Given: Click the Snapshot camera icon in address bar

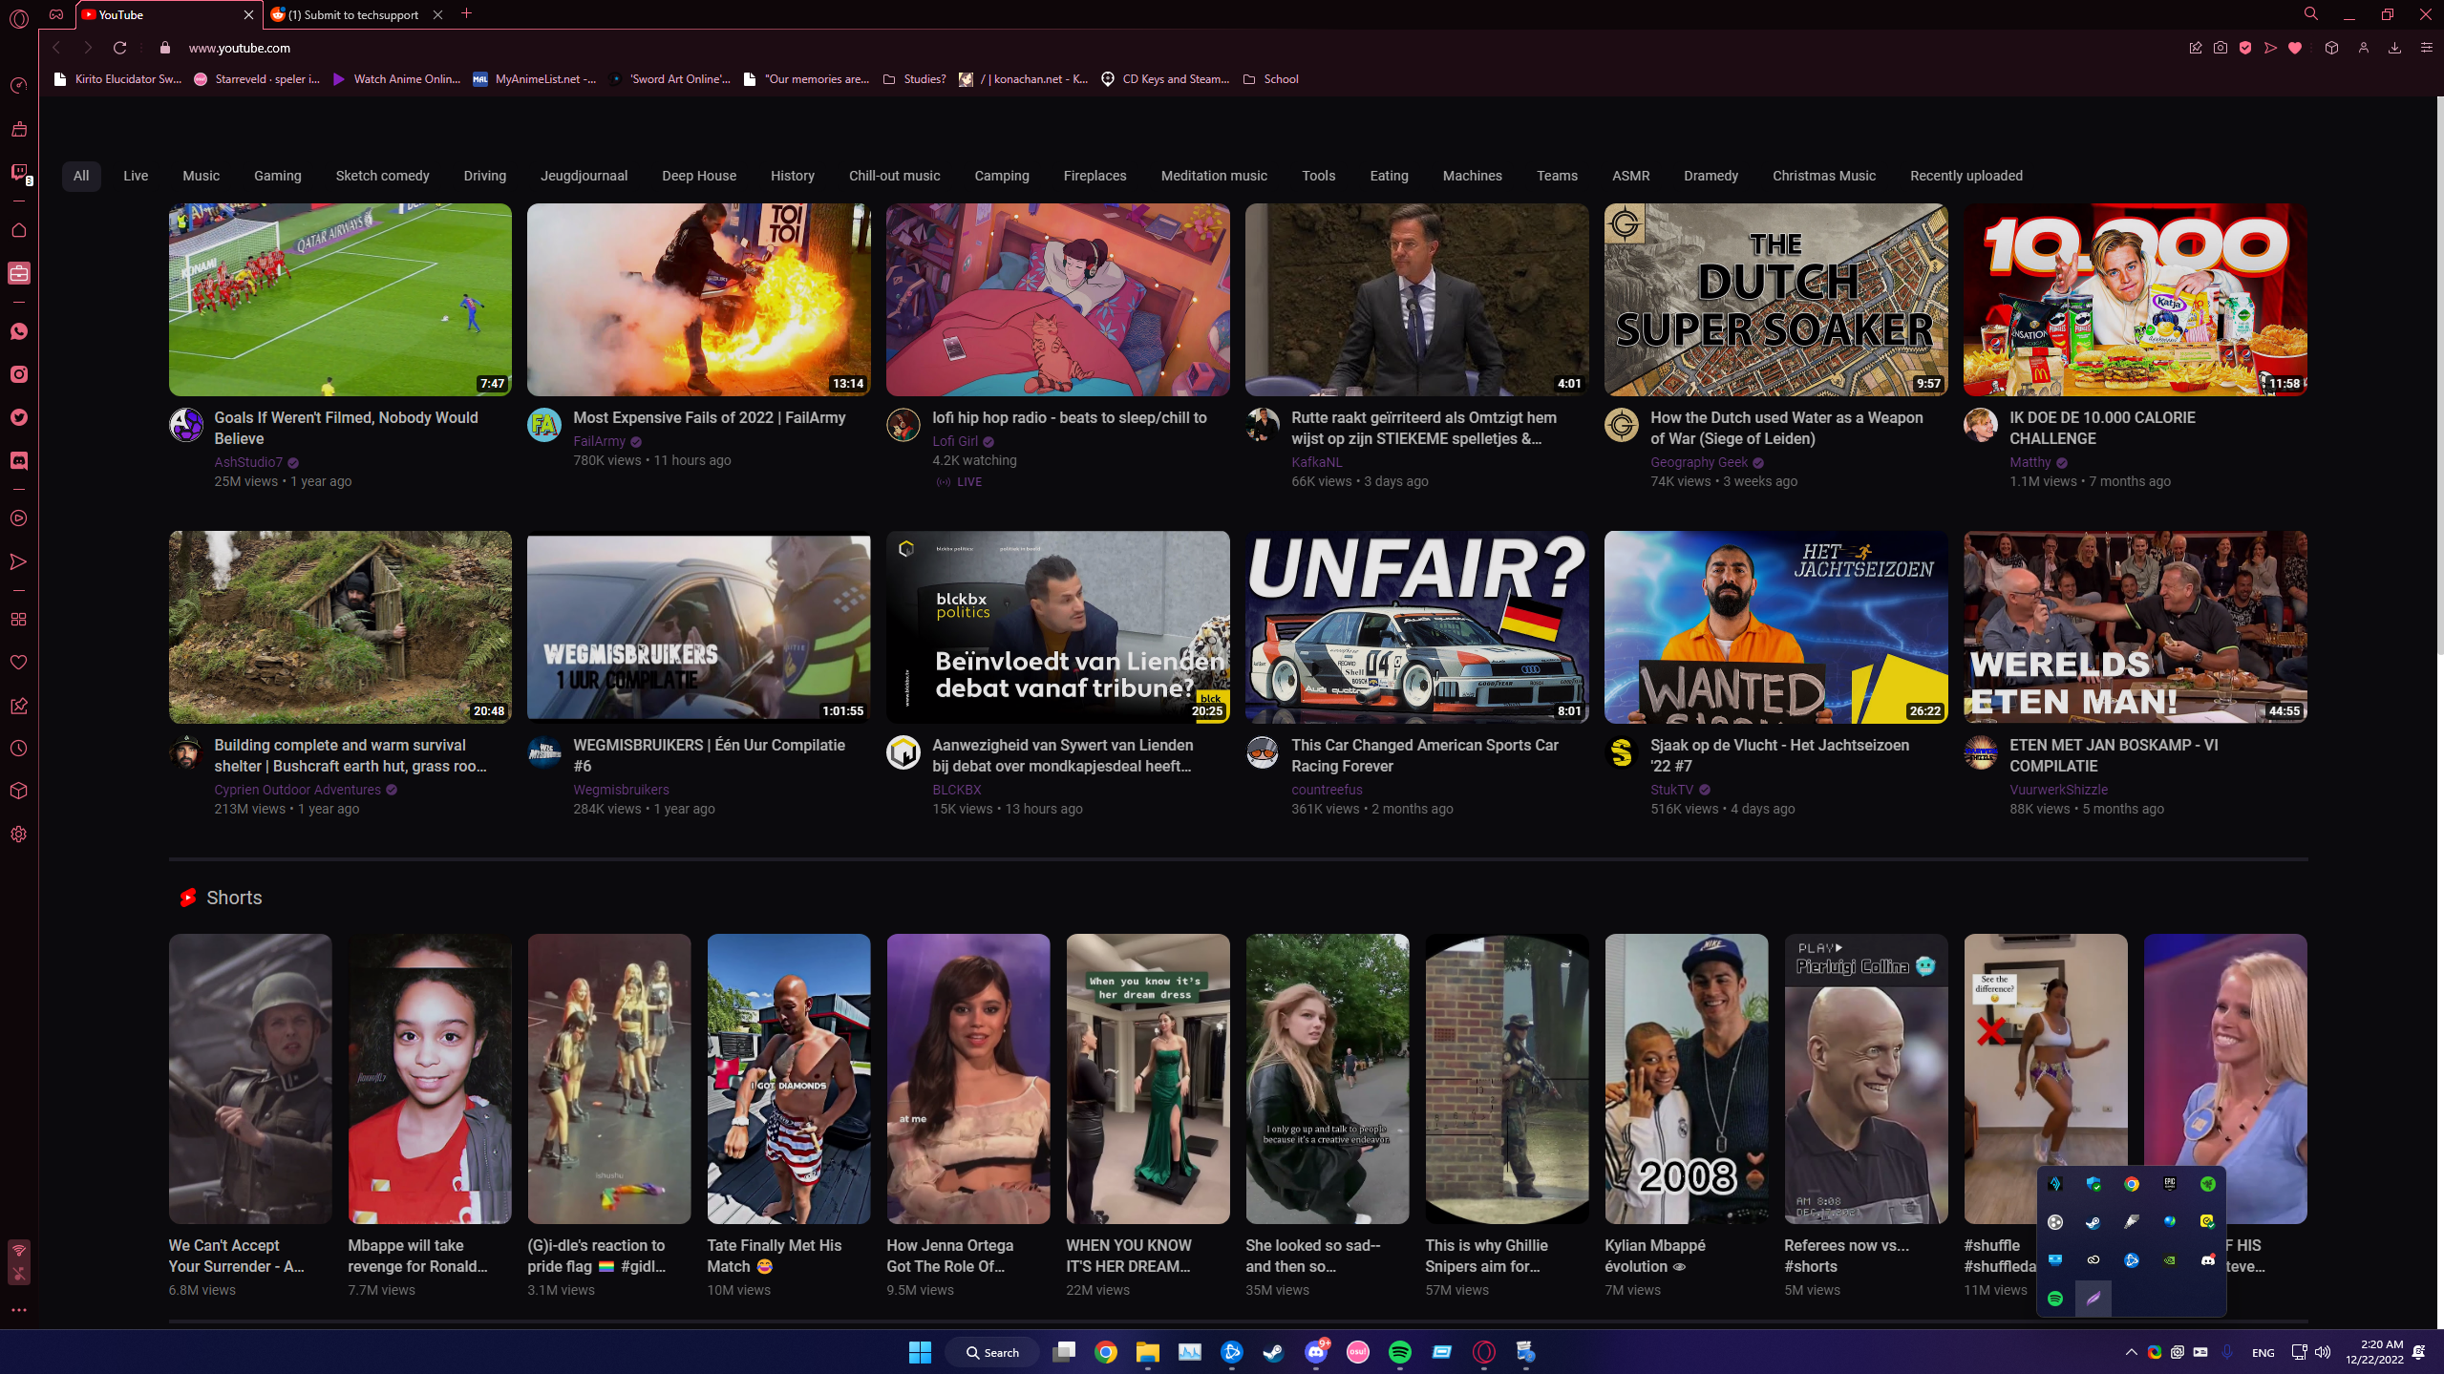Looking at the screenshot, I should click(2221, 48).
